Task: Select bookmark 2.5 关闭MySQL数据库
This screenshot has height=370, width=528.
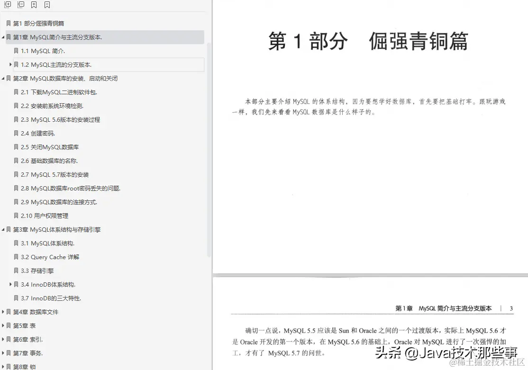Action: click(x=50, y=147)
